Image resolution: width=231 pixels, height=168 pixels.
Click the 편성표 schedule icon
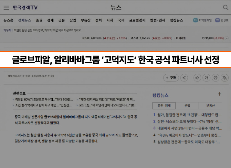(x=217, y=20)
